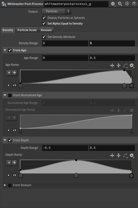Click Age Ramp maximize ramp icon
The height and width of the screenshot is (208, 138).
click(x=15, y=85)
